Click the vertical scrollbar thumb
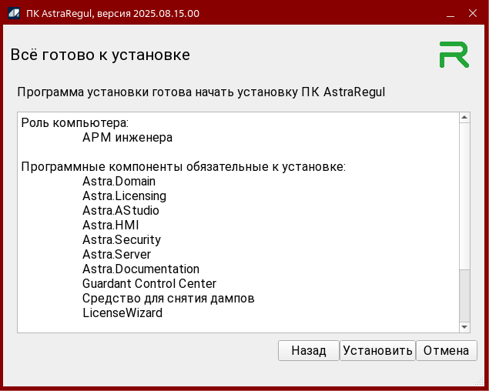The width and height of the screenshot is (489, 391). 464,295
